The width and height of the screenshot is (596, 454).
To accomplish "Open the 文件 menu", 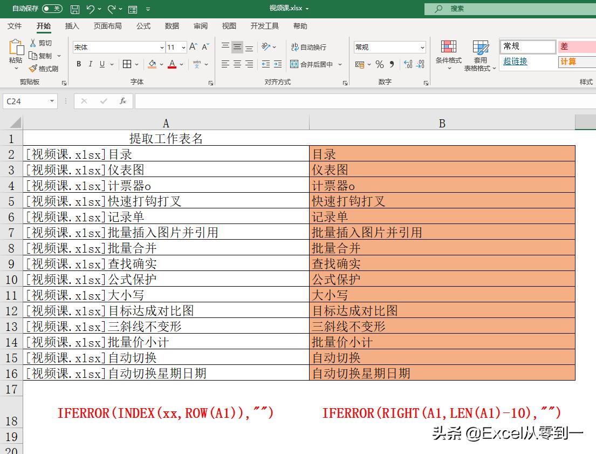I will pyautogui.click(x=15, y=26).
